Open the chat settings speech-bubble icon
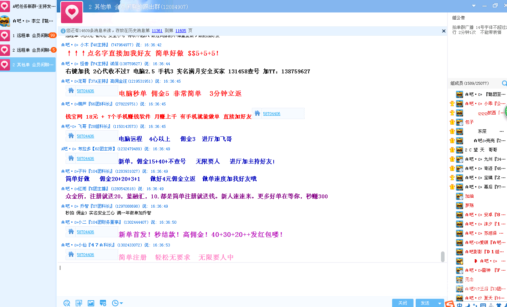507x307 pixels. [x=103, y=303]
